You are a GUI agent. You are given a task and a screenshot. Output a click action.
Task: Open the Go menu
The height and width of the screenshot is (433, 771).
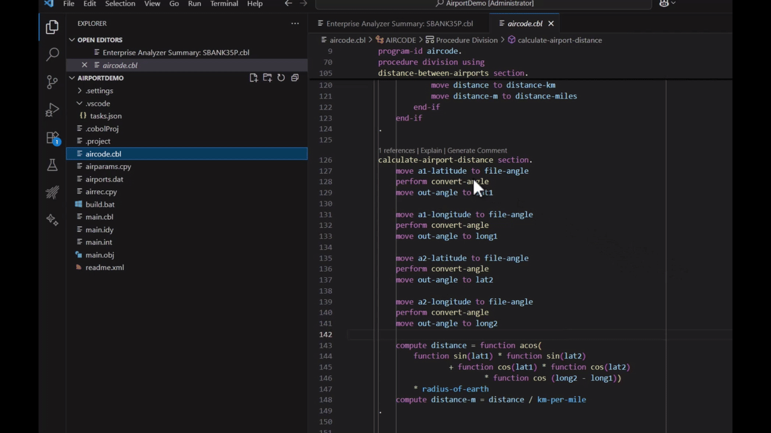(x=174, y=4)
